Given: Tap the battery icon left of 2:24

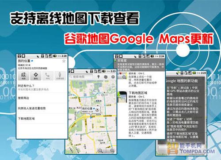Looking at the screenshot, I should [152, 56].
